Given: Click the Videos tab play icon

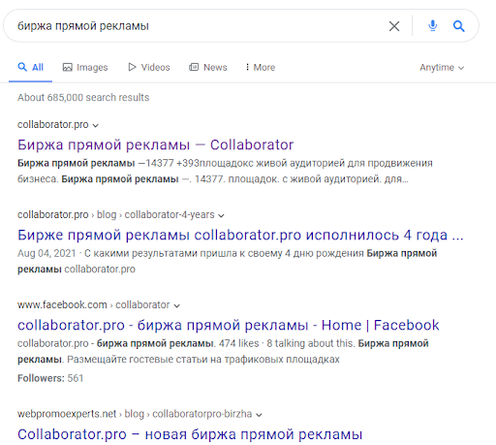Looking at the screenshot, I should coord(132,67).
